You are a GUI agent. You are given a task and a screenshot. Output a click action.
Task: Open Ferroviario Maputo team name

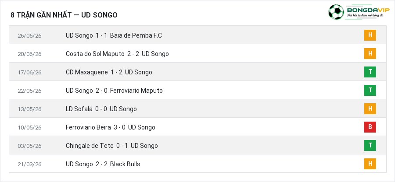136,91
